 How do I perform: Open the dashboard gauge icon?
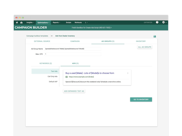click(21, 22)
